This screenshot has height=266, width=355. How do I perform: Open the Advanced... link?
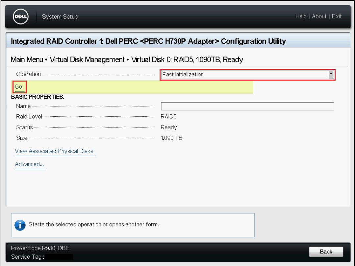tap(29, 164)
